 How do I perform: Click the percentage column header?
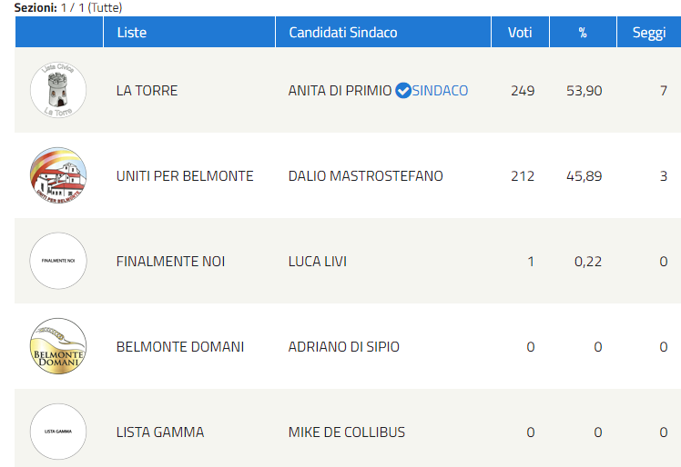(583, 32)
